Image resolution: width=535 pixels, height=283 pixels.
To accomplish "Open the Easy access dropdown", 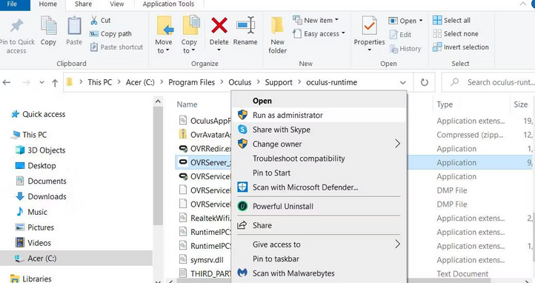I will click(319, 33).
